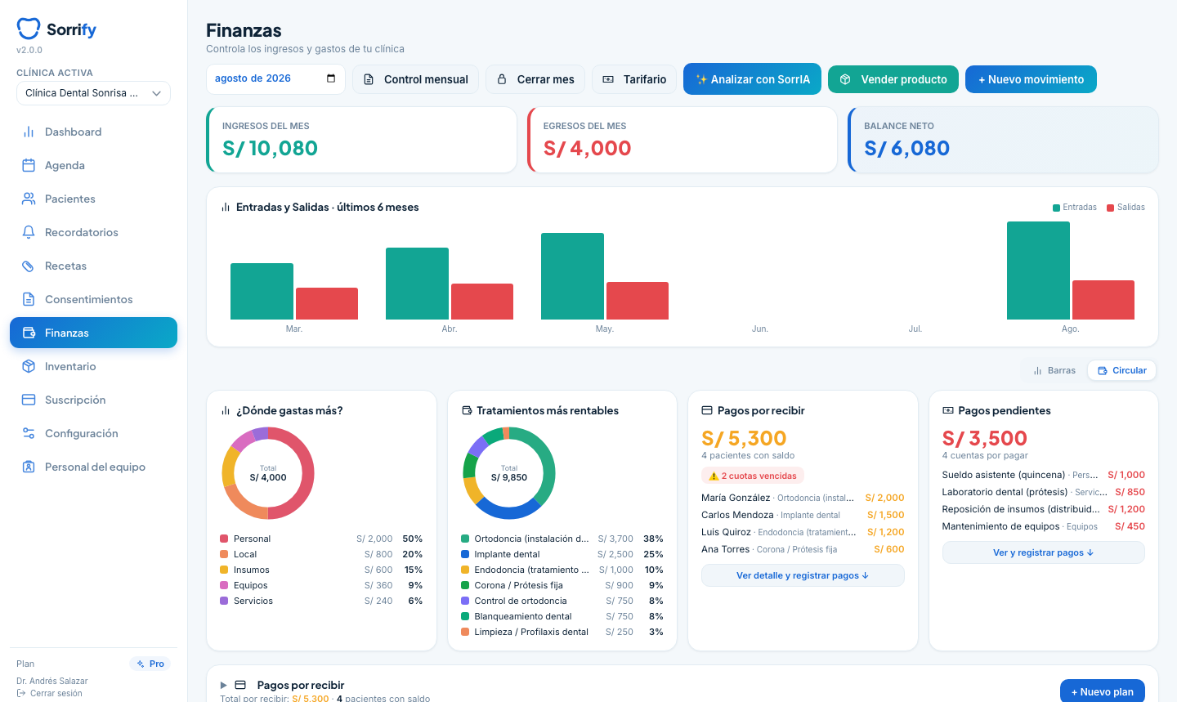The height and width of the screenshot is (702, 1177).
Task: Open the calendar picker icon in month field
Action: (331, 78)
